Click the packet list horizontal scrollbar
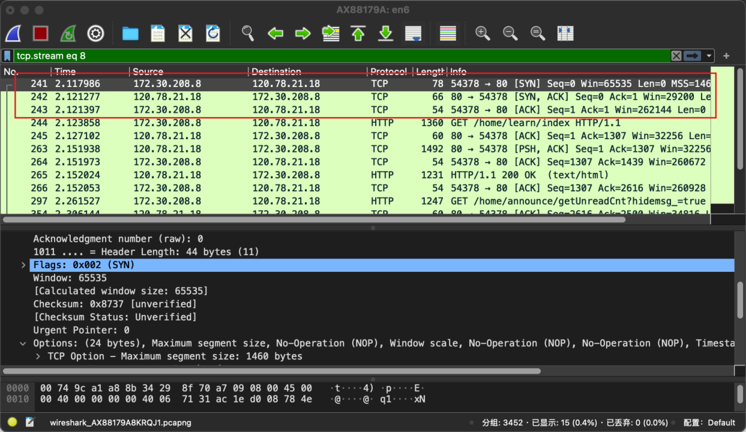The height and width of the screenshot is (432, 746). (x=314, y=220)
